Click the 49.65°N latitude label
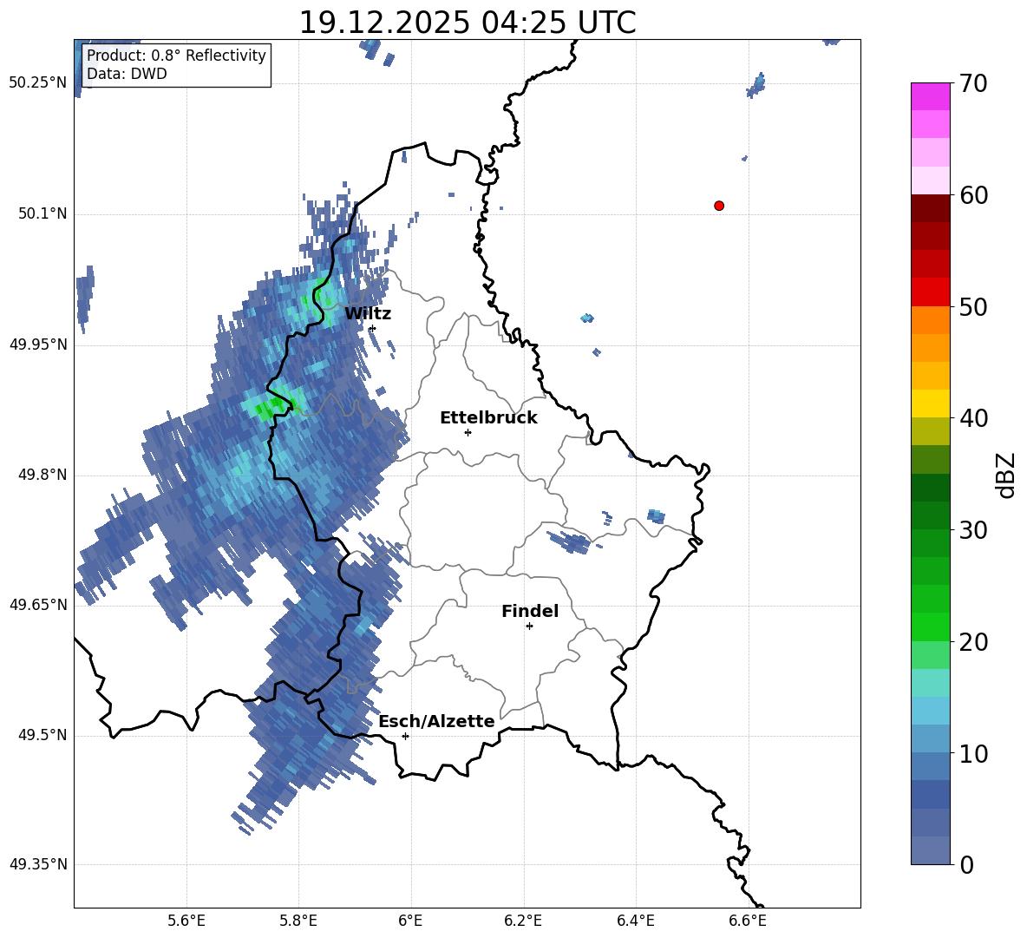 click(38, 605)
